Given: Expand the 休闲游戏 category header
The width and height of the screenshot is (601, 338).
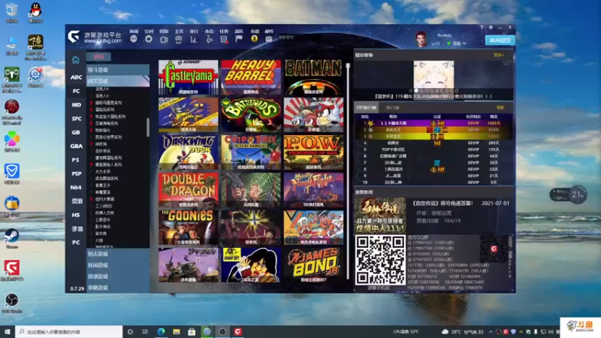Looking at the screenshot, I should [118, 265].
